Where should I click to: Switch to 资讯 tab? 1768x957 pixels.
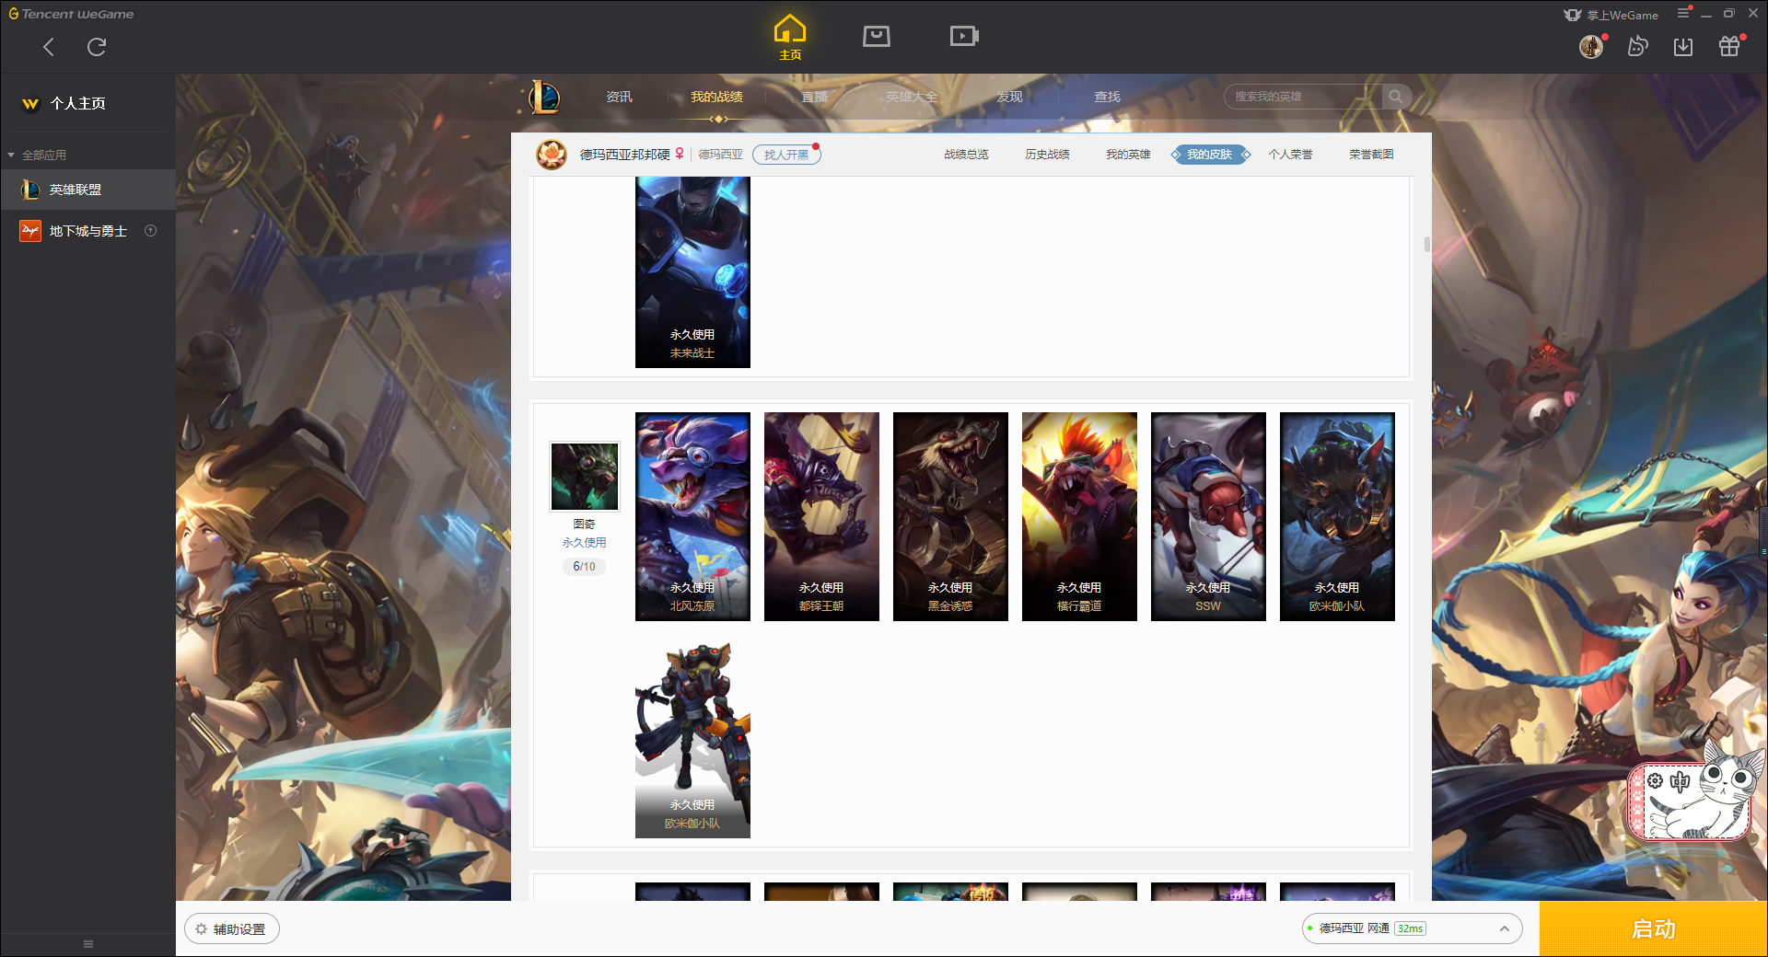[619, 97]
